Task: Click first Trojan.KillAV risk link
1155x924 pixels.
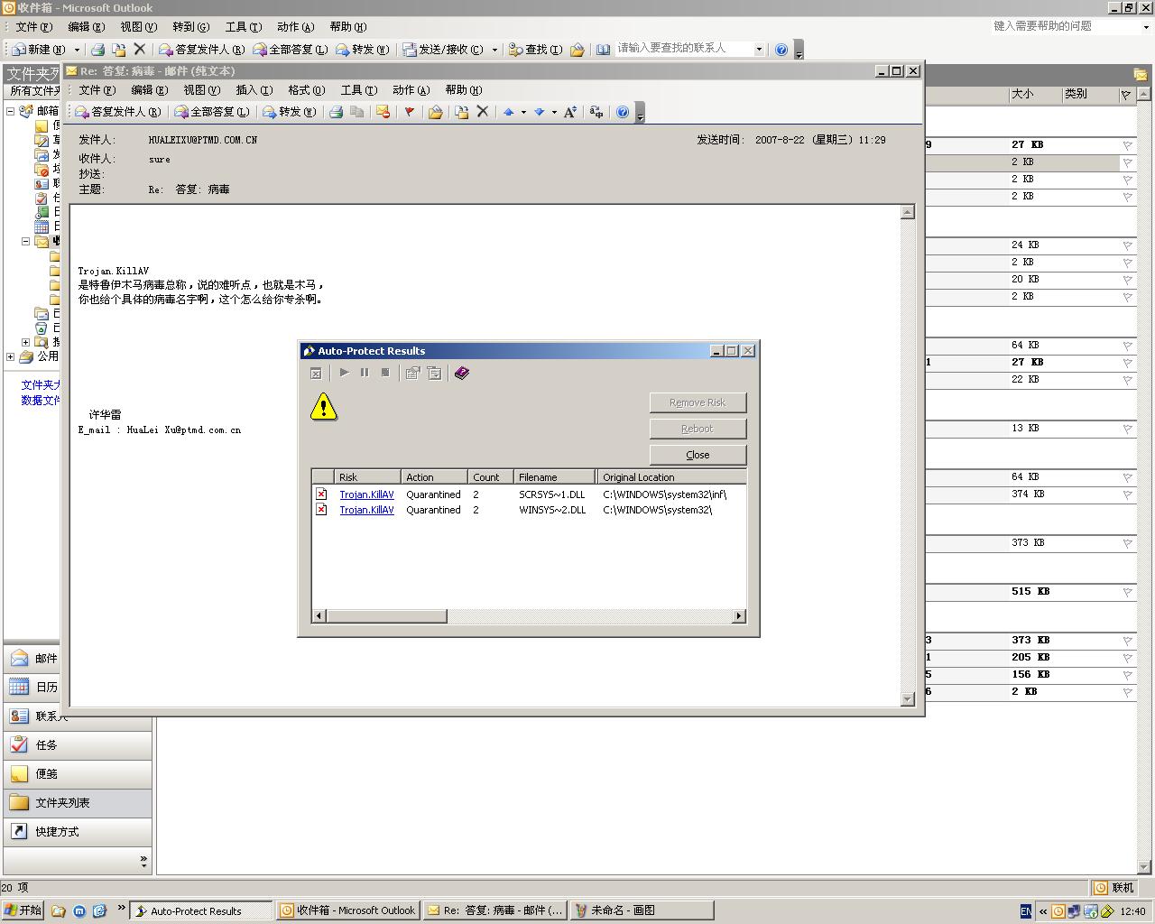Action: tap(366, 494)
